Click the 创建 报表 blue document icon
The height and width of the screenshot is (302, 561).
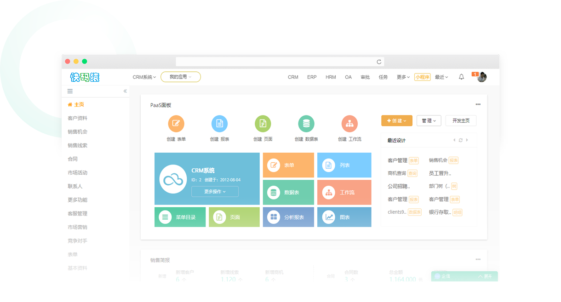[219, 124]
